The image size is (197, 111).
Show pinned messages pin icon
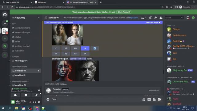155,18
